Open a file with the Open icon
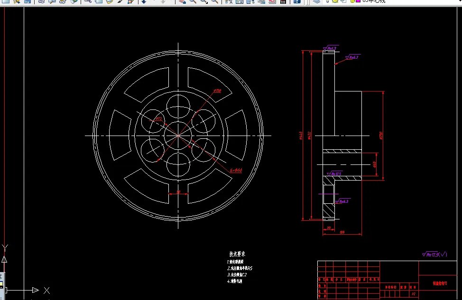The width and height of the screenshot is (462, 300). pos(17,1)
